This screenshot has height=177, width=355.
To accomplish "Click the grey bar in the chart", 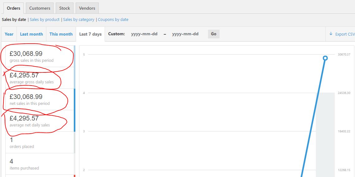I will [x=325, y=135].
